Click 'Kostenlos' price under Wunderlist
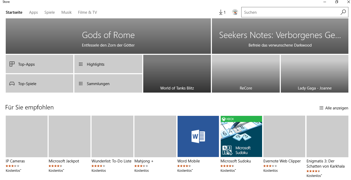The width and height of the screenshot is (351, 180). [99, 171]
